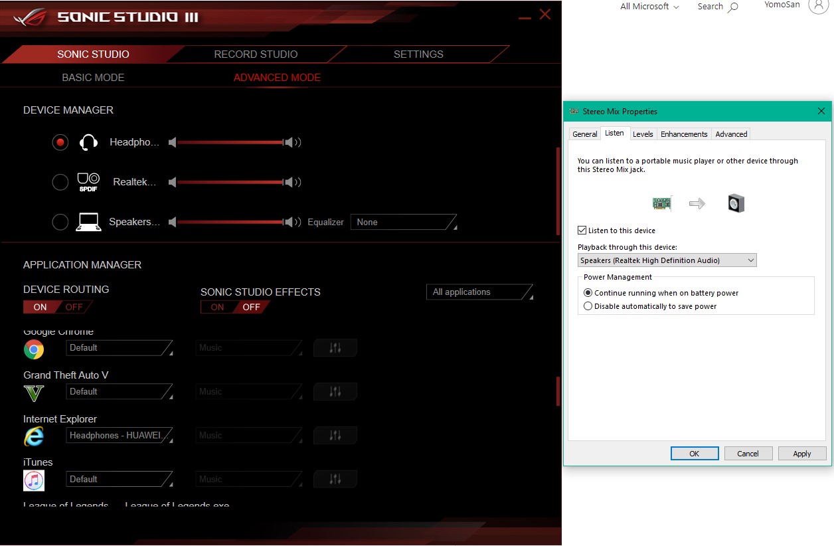Mute Headphones via left speaker icon
Screen dimensions: 834x546
click(173, 142)
